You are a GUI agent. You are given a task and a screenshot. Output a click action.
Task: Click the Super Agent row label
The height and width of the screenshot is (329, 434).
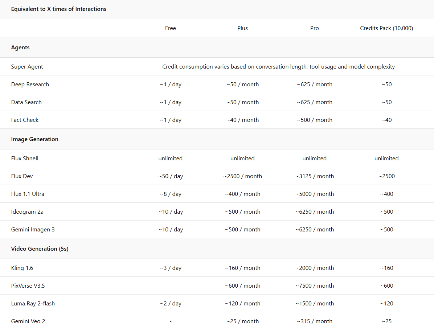[x=27, y=67]
